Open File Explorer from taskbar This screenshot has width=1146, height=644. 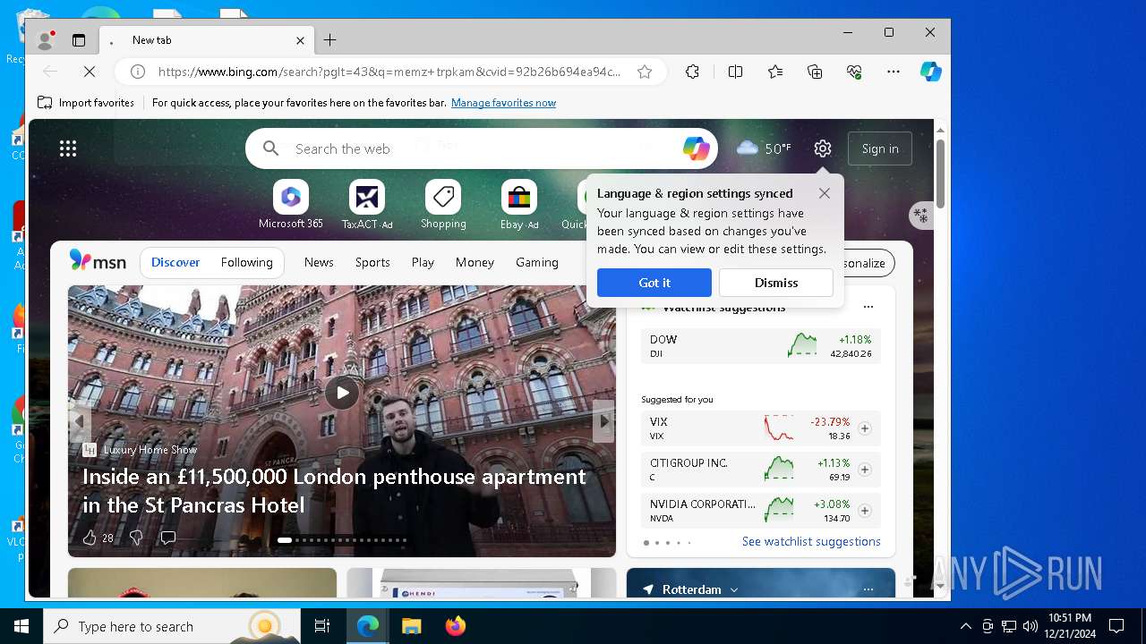(411, 626)
